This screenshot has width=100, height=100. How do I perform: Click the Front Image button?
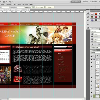(40, 7)
